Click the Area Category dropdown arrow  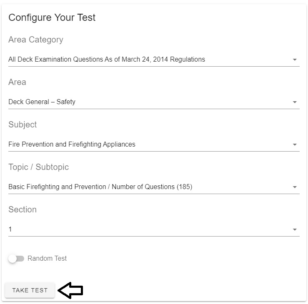[x=294, y=60]
